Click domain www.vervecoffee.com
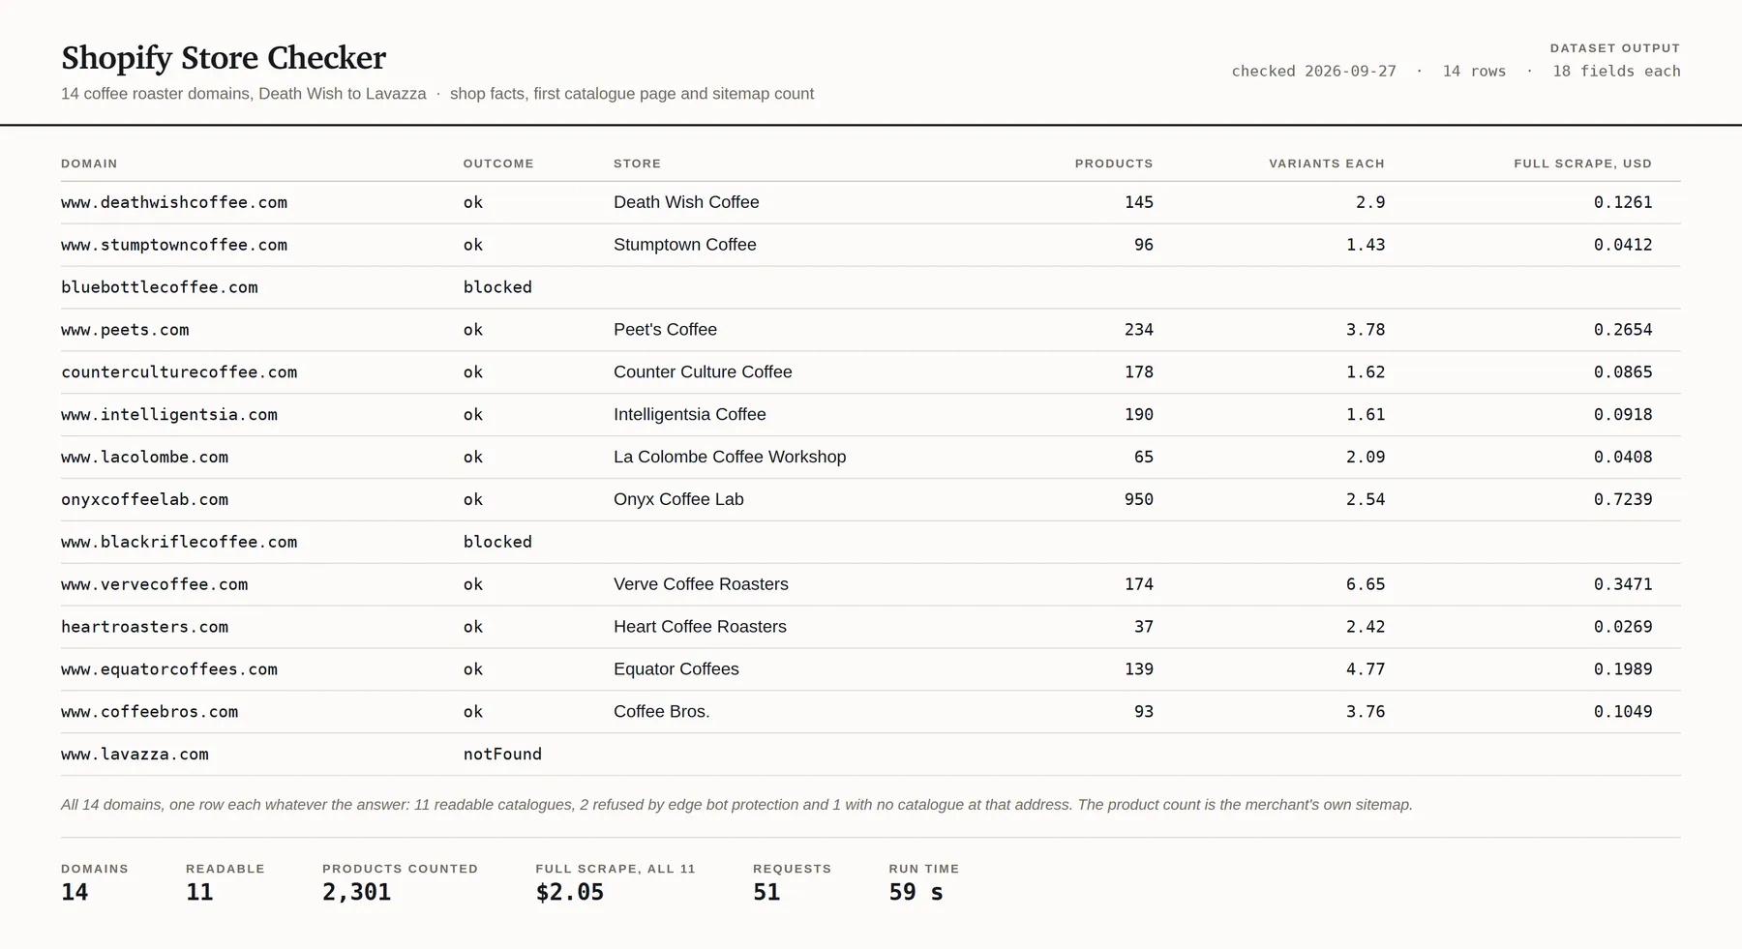 coord(155,585)
